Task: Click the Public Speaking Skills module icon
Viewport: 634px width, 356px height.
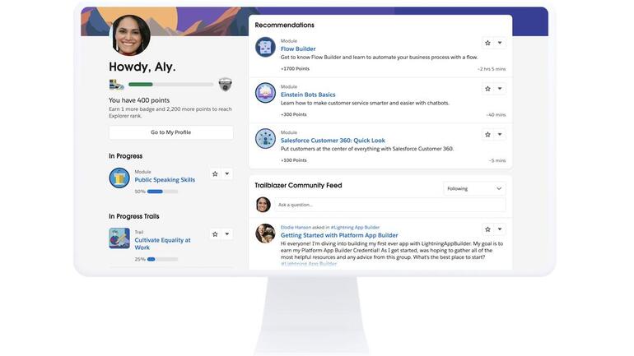Action: pyautogui.click(x=119, y=178)
